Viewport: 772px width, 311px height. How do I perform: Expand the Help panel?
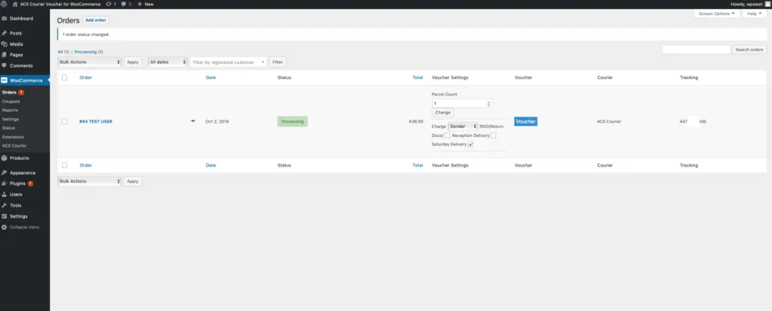tap(754, 14)
